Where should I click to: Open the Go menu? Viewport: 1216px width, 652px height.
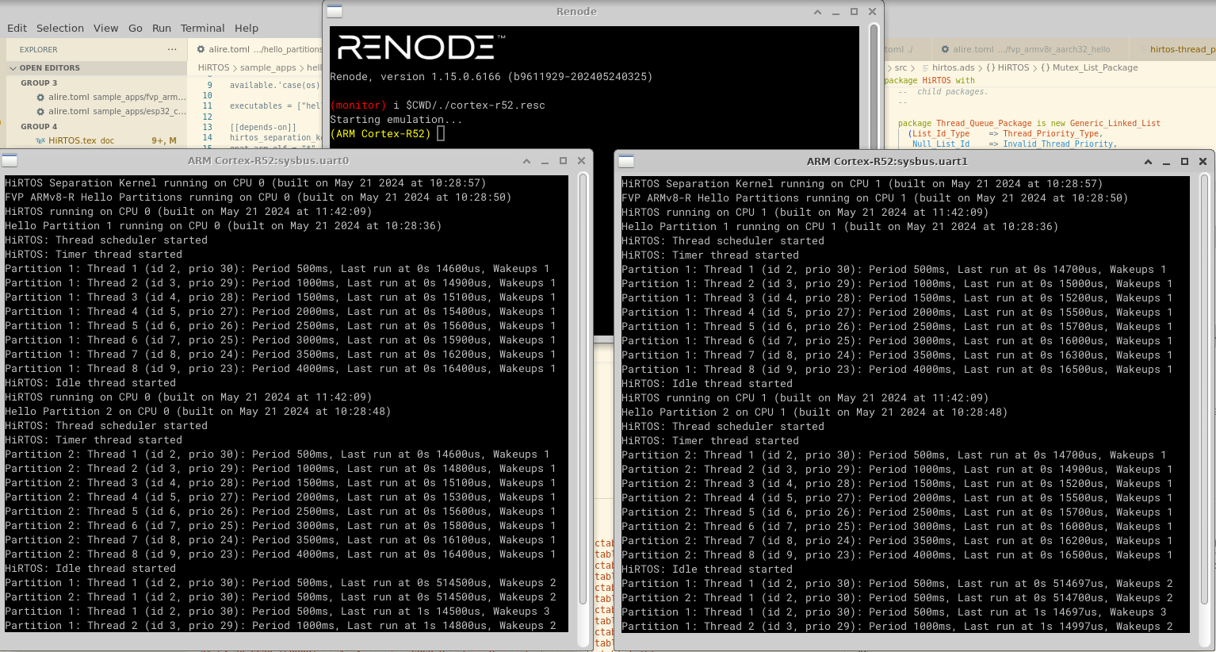pyautogui.click(x=136, y=28)
